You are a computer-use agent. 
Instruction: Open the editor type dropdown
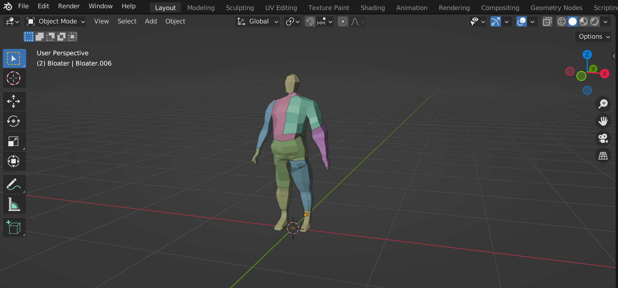(12, 21)
